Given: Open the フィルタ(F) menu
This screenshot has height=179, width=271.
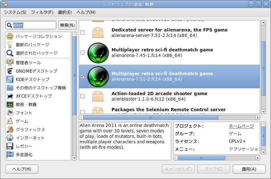Looking at the screenshot, I should tap(42, 12).
